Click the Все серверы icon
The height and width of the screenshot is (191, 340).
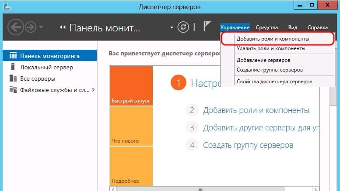pos(13,78)
